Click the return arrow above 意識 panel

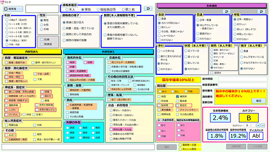pos(226,11)
